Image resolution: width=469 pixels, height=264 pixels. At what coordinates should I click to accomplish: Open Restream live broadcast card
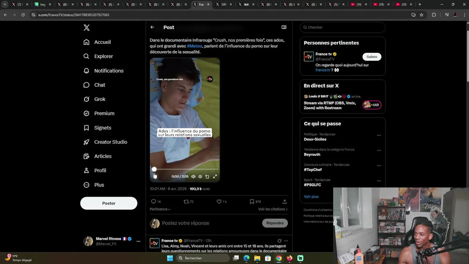coord(343,102)
